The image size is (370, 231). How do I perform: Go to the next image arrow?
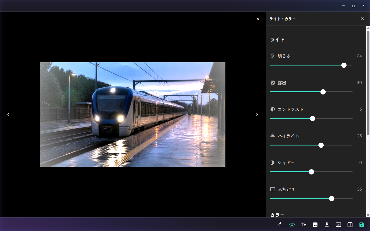pos(257,114)
